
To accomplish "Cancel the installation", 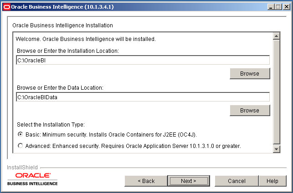I will tap(236, 181).
